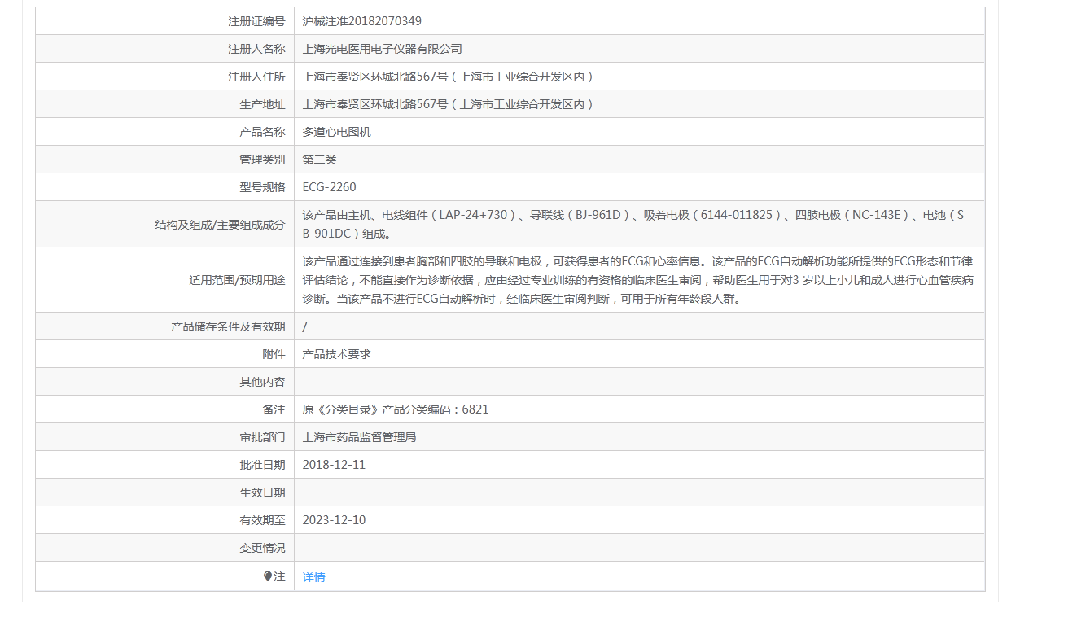Click the 型号规格 label
1077x626 pixels.
point(262,187)
